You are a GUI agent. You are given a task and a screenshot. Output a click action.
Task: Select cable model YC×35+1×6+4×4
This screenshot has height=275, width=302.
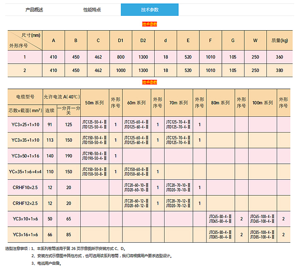coord(25,171)
